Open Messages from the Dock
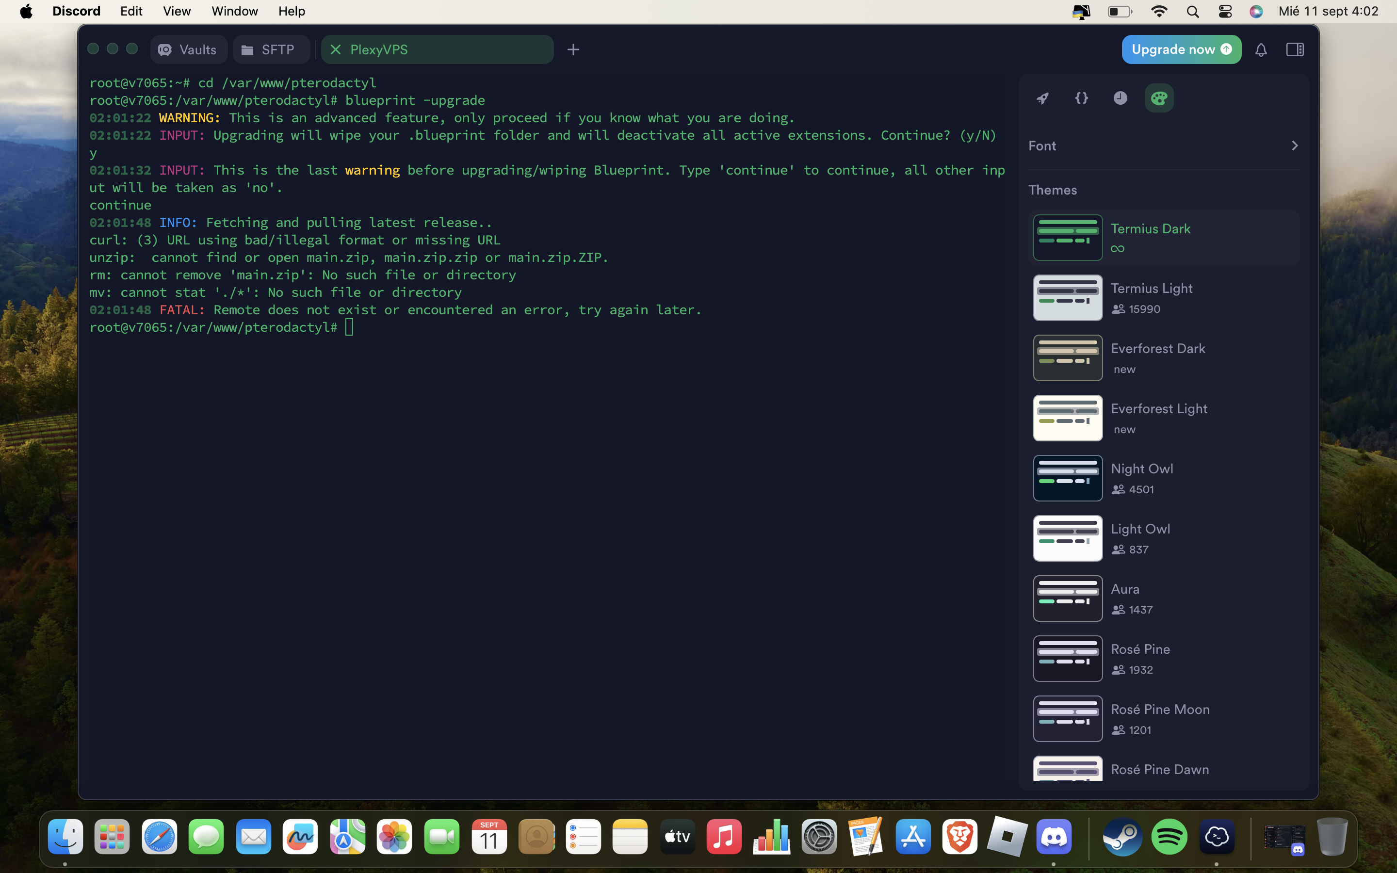Image resolution: width=1397 pixels, height=873 pixels. (x=206, y=837)
